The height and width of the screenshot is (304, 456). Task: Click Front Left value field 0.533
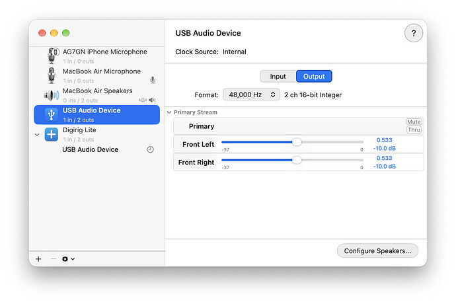[384, 140]
